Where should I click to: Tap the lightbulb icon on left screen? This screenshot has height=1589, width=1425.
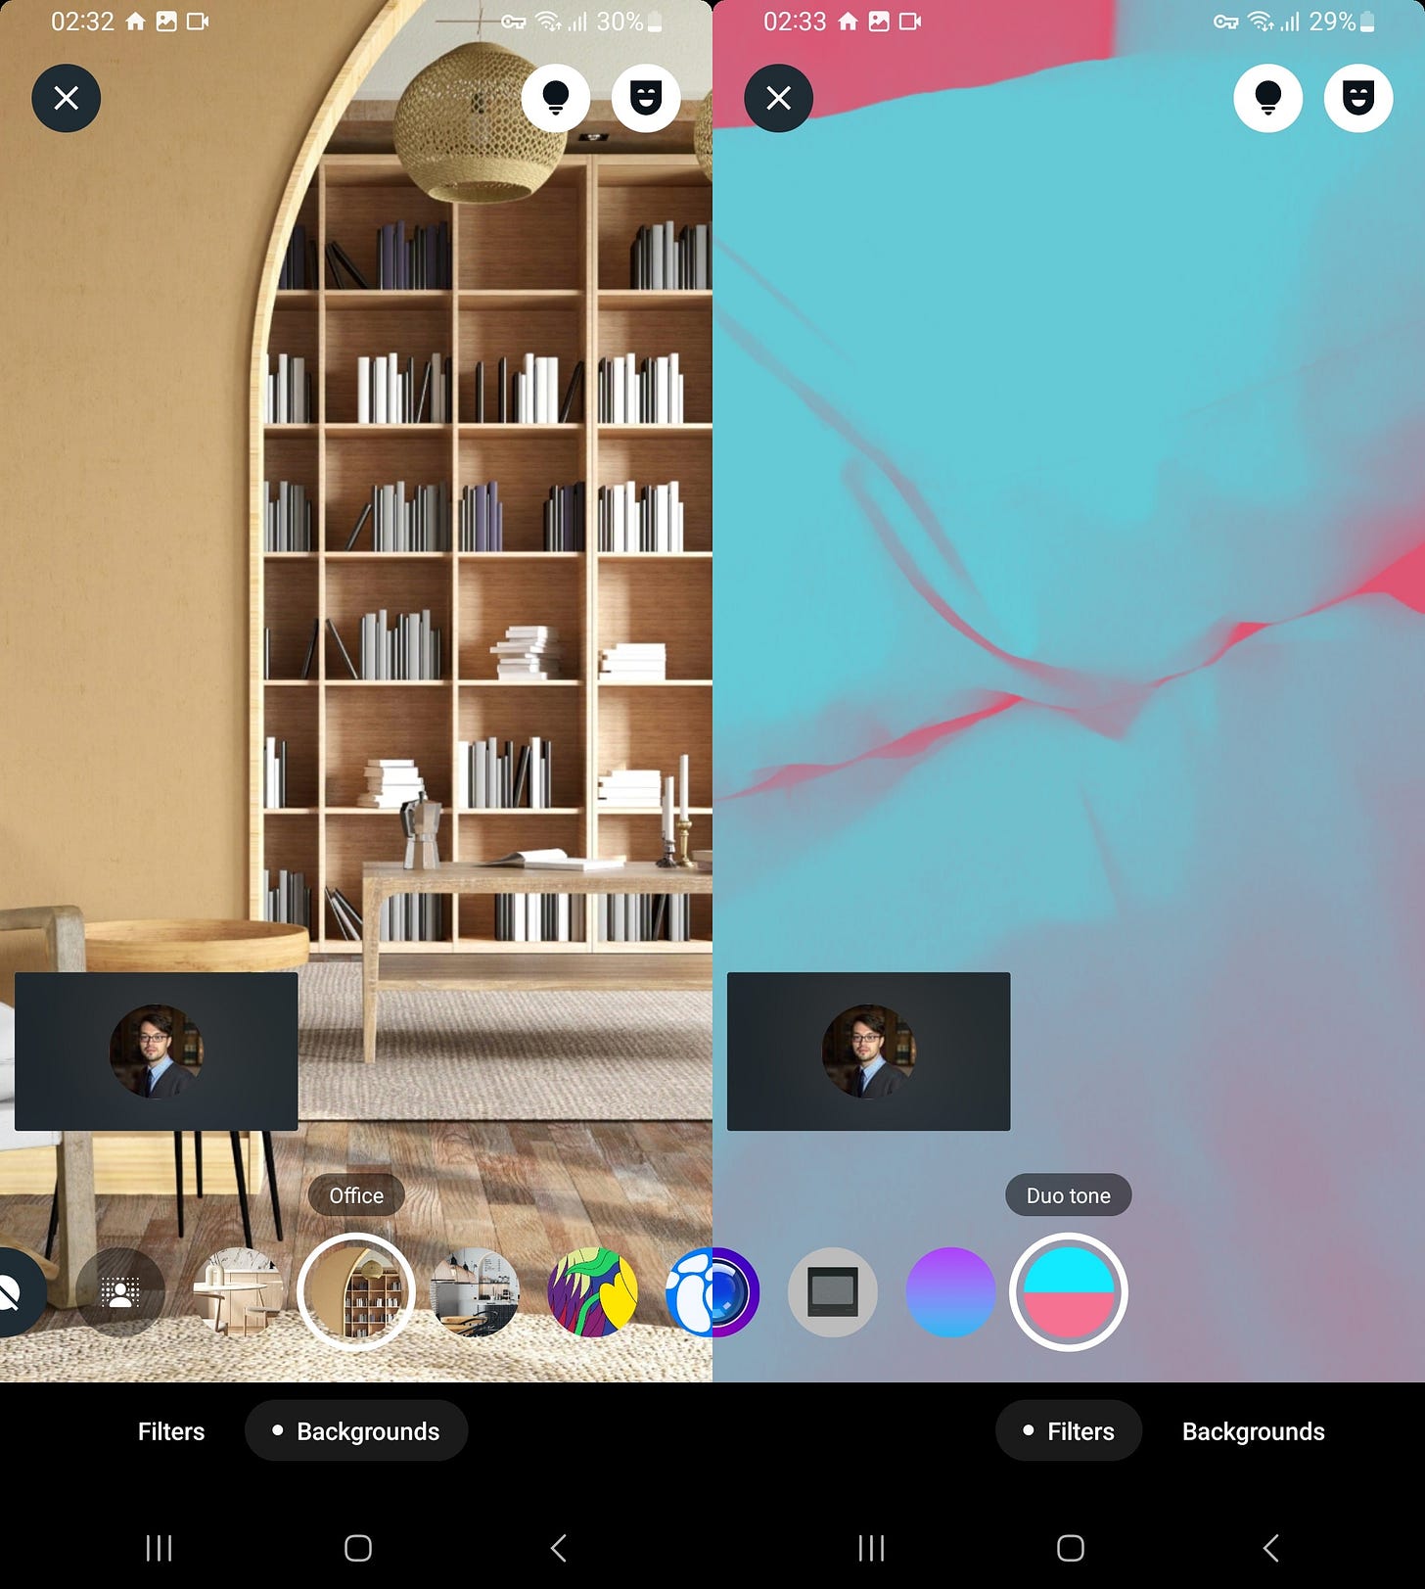555,98
